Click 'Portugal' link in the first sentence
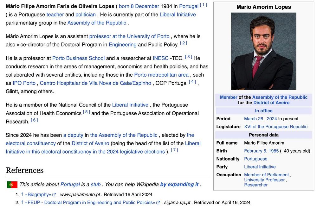 pyautogui.click(x=189, y=6)
